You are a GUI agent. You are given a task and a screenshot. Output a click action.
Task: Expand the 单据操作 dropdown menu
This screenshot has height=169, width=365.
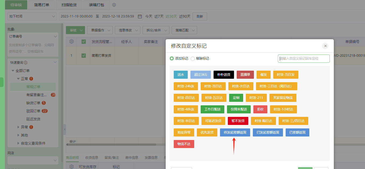[x=100, y=30]
